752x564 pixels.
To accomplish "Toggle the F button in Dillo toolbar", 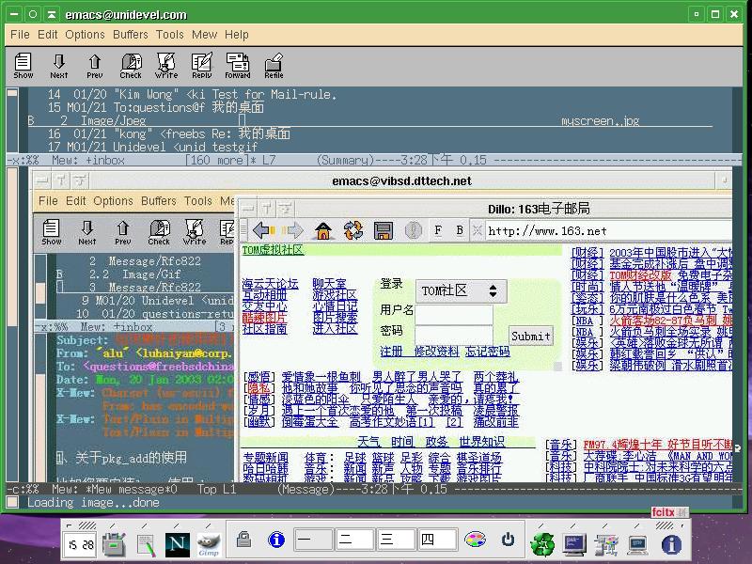I will (436, 229).
